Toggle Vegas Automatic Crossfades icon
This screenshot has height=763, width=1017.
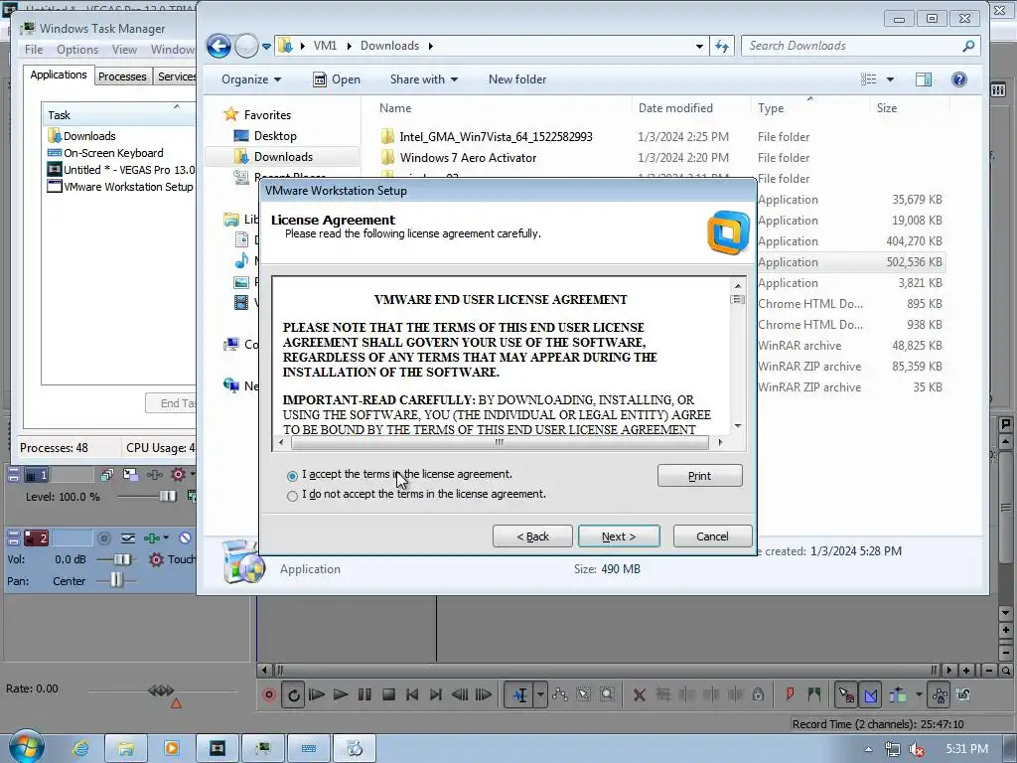click(x=870, y=694)
